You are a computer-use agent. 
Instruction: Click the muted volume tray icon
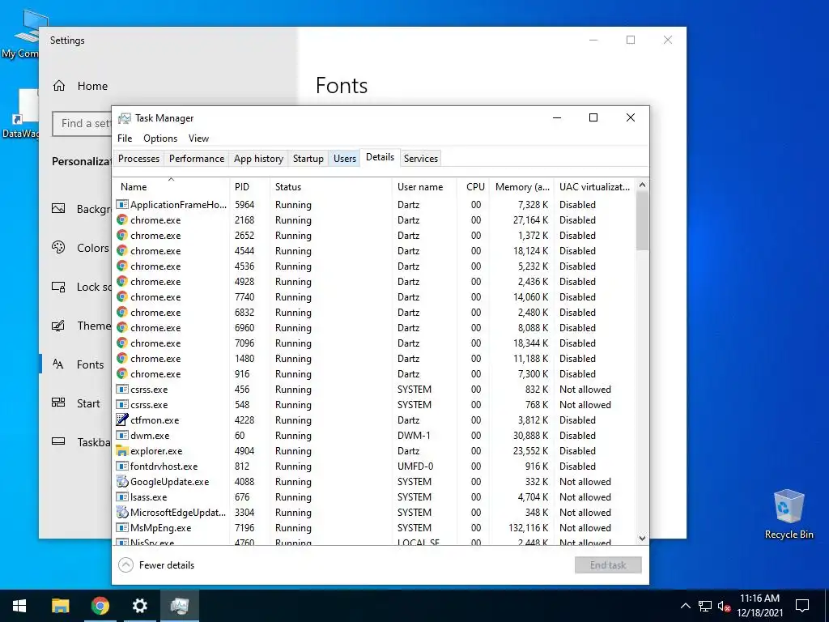[x=724, y=606]
